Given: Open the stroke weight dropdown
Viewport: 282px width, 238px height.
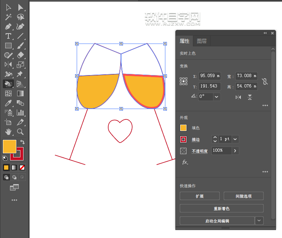Looking at the screenshot, I should pyautogui.click(x=235, y=139).
